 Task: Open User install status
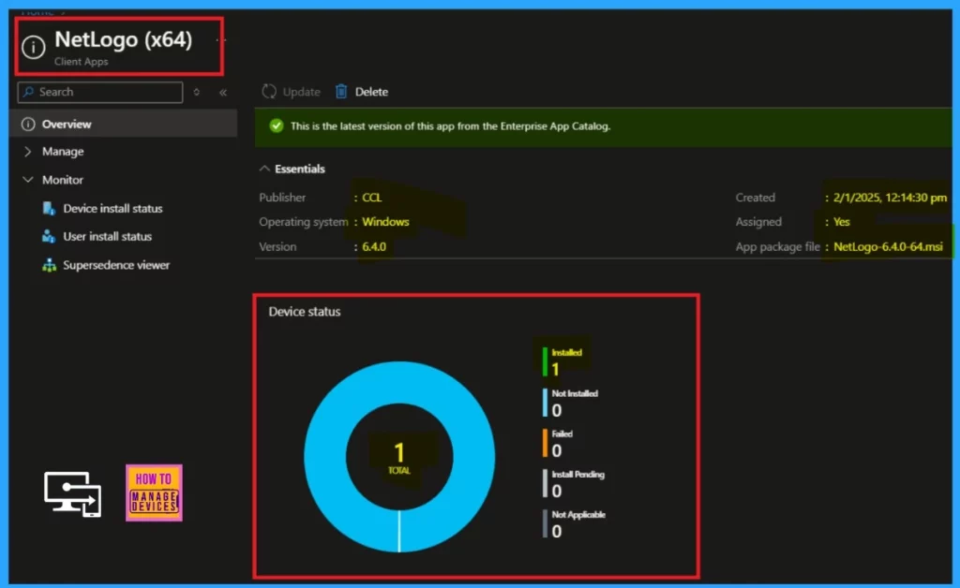(107, 237)
